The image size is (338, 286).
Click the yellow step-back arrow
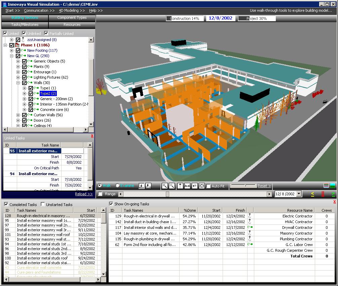click(312, 194)
